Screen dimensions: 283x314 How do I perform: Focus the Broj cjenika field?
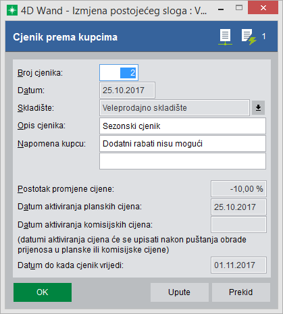[119, 73]
